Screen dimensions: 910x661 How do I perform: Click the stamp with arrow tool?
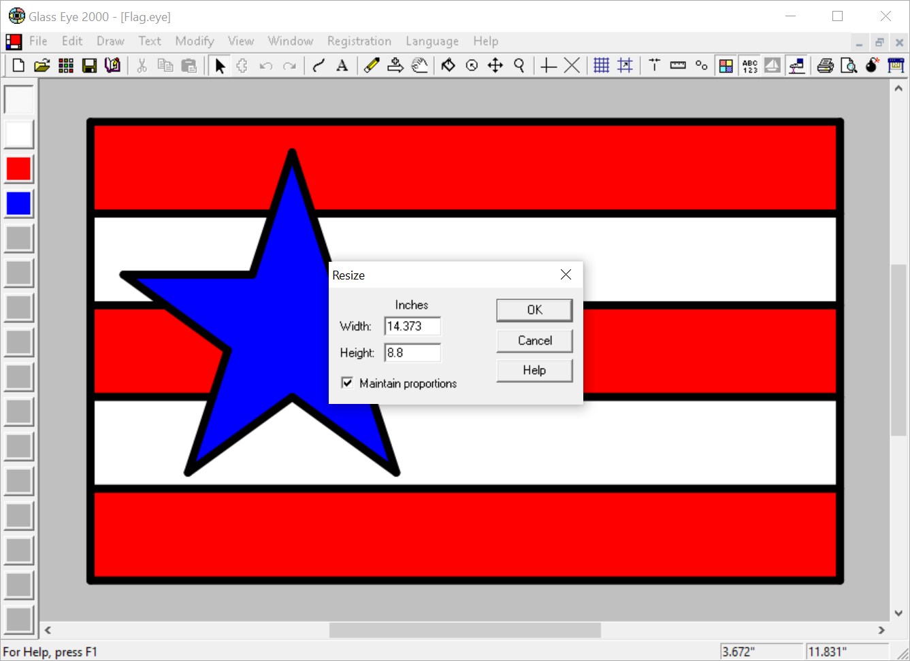(395, 65)
